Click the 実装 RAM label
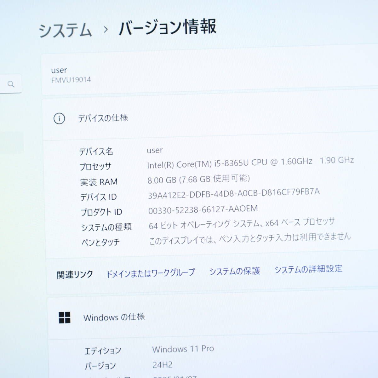Image resolution: width=378 pixels, height=378 pixels. [x=99, y=182]
